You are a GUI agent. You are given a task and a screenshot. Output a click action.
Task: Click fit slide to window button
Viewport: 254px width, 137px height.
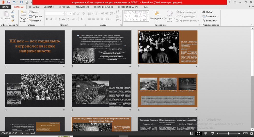click(x=251, y=133)
